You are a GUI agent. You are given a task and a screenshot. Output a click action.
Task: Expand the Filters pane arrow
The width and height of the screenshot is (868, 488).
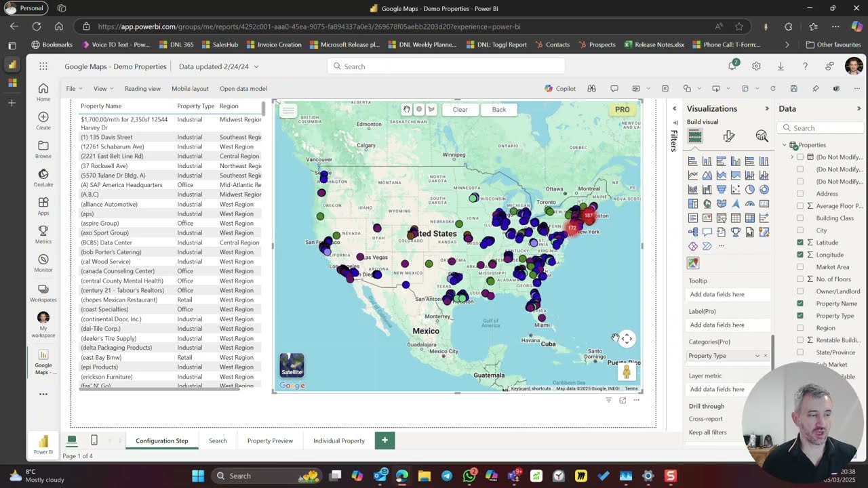coord(674,108)
